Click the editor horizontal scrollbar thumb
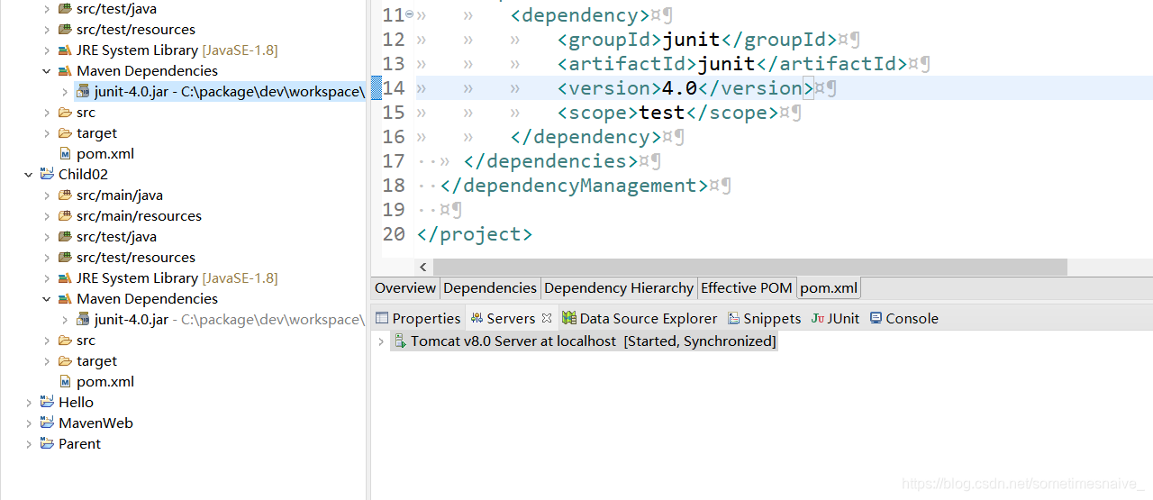The height and width of the screenshot is (500, 1153). pos(749,268)
